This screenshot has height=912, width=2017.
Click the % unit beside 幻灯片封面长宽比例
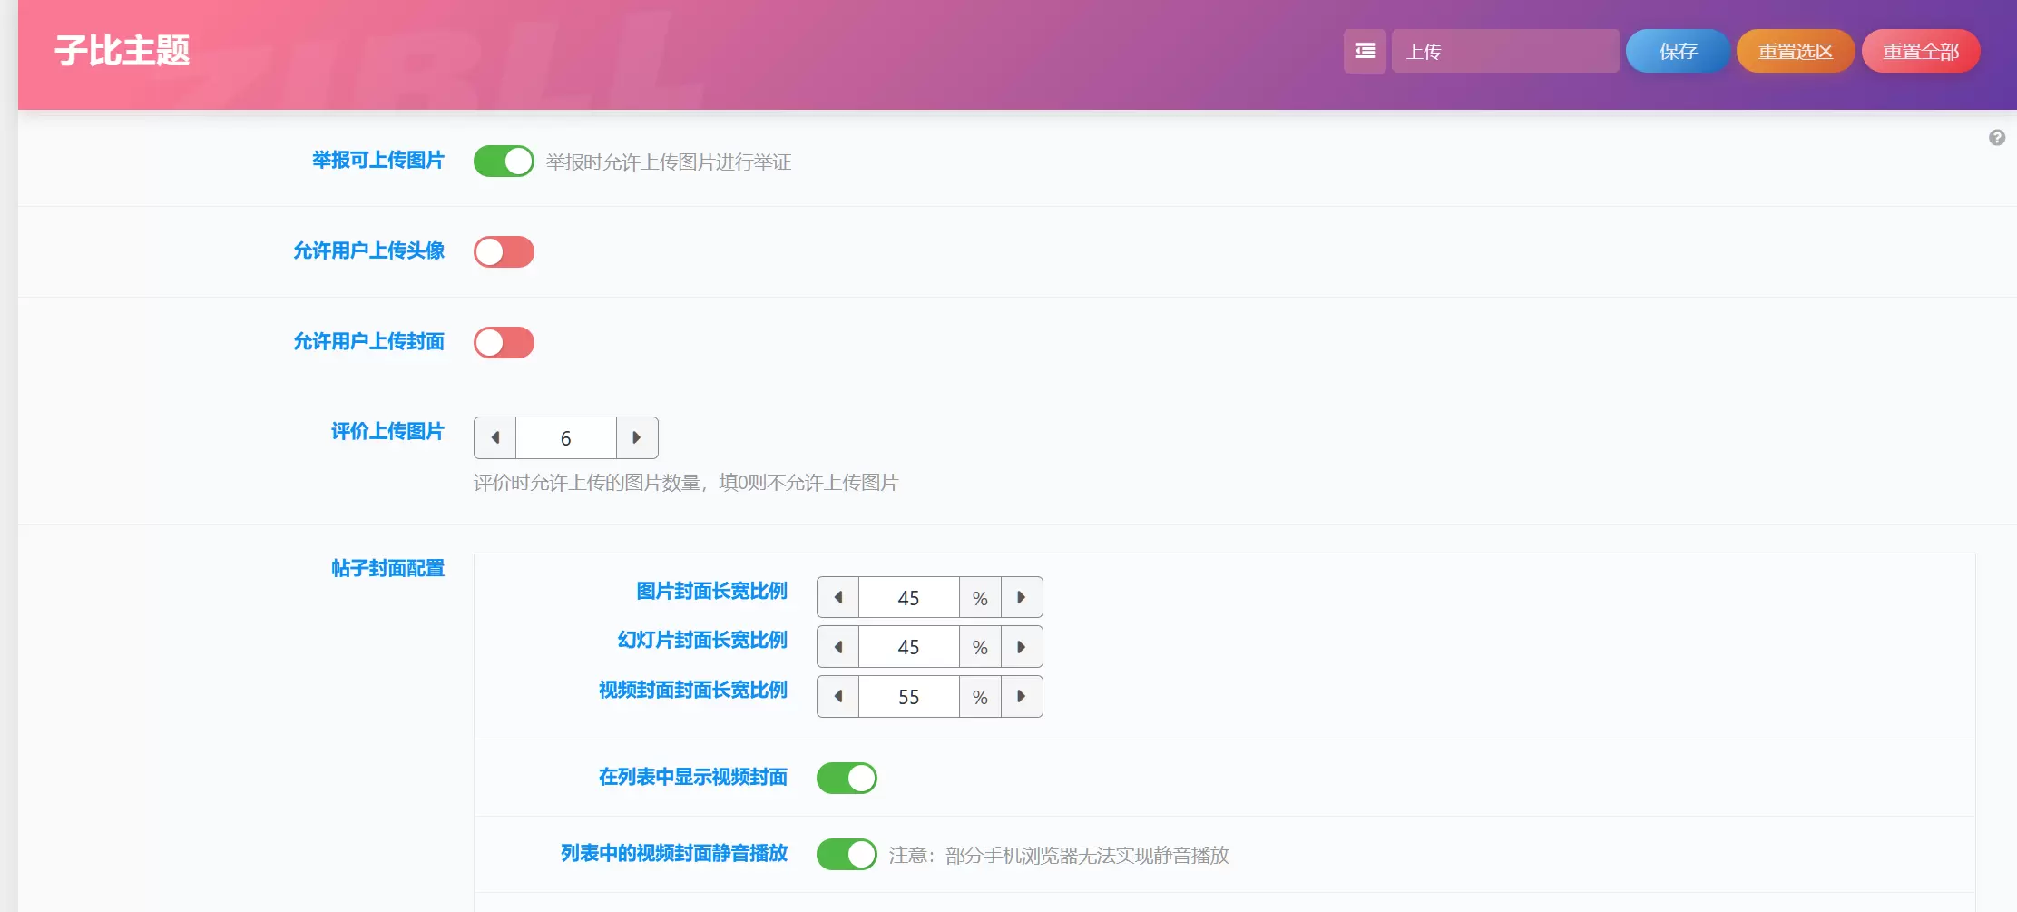pos(980,647)
